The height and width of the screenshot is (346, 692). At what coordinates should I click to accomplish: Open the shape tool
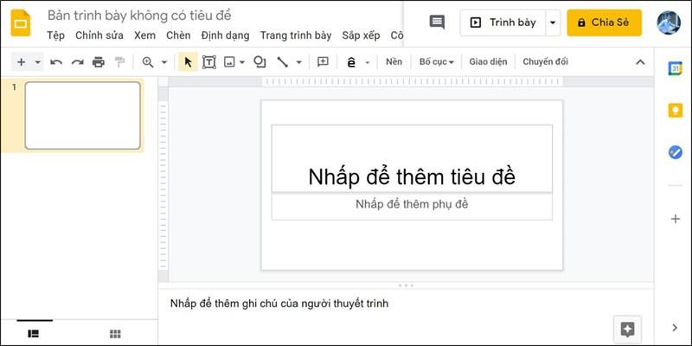[x=260, y=62]
